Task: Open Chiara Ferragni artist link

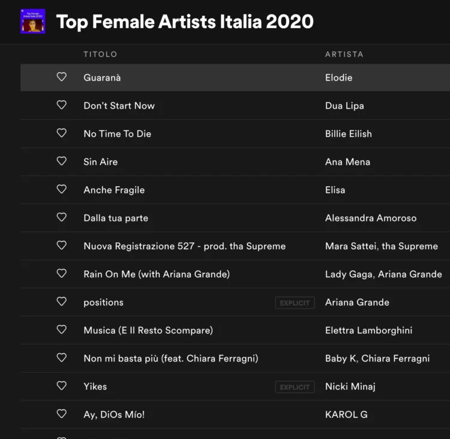Action: point(395,359)
